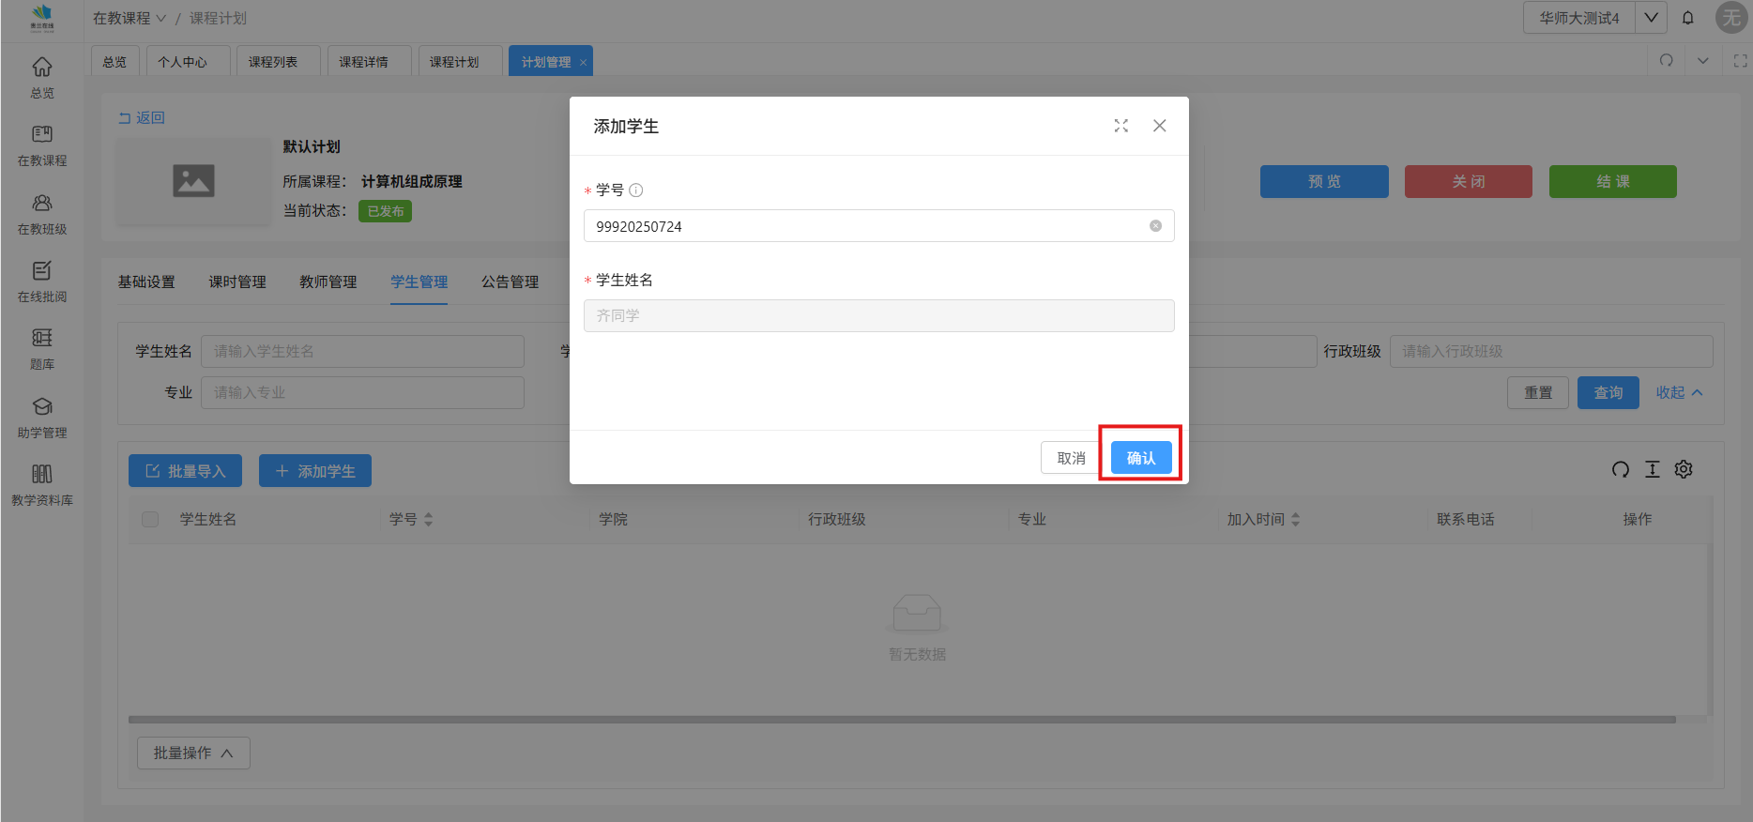Click 取消 to cancel the dialog

click(x=1071, y=458)
